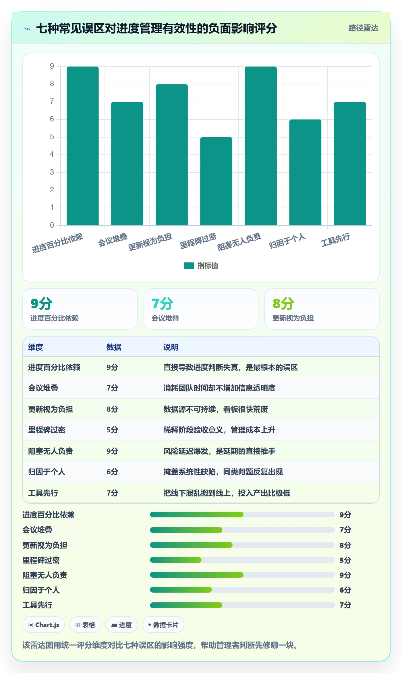Screen dimensions: 402x673
Task: Select table cell 消耗团队时间却不增加信息透明度
Action: pos(219,388)
